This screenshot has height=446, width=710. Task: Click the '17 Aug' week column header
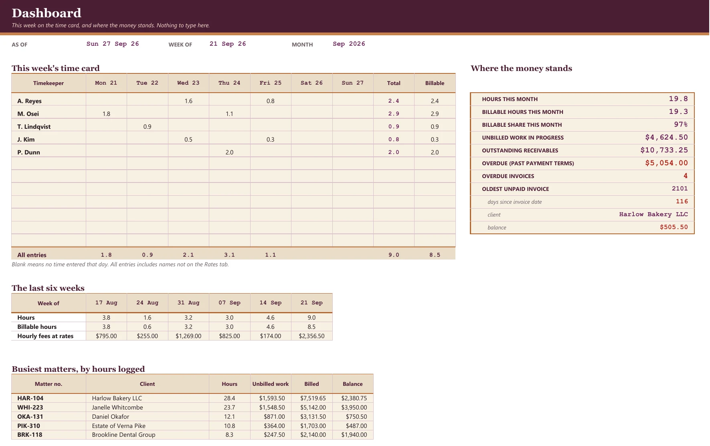106,303
